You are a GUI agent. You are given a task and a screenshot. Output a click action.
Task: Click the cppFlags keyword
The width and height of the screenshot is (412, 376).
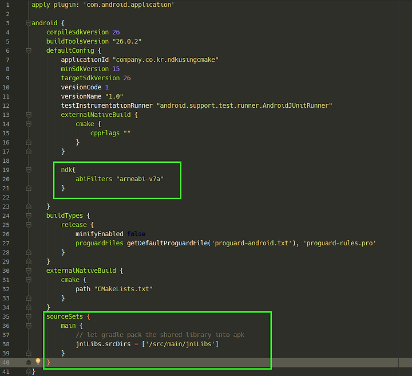105,133
